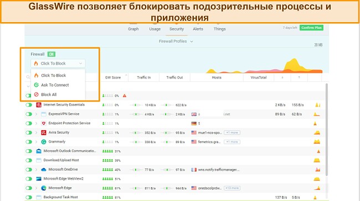This screenshot has height=201, width=360.
Task: Collapse the app list group chevron
Action: (x=28, y=86)
